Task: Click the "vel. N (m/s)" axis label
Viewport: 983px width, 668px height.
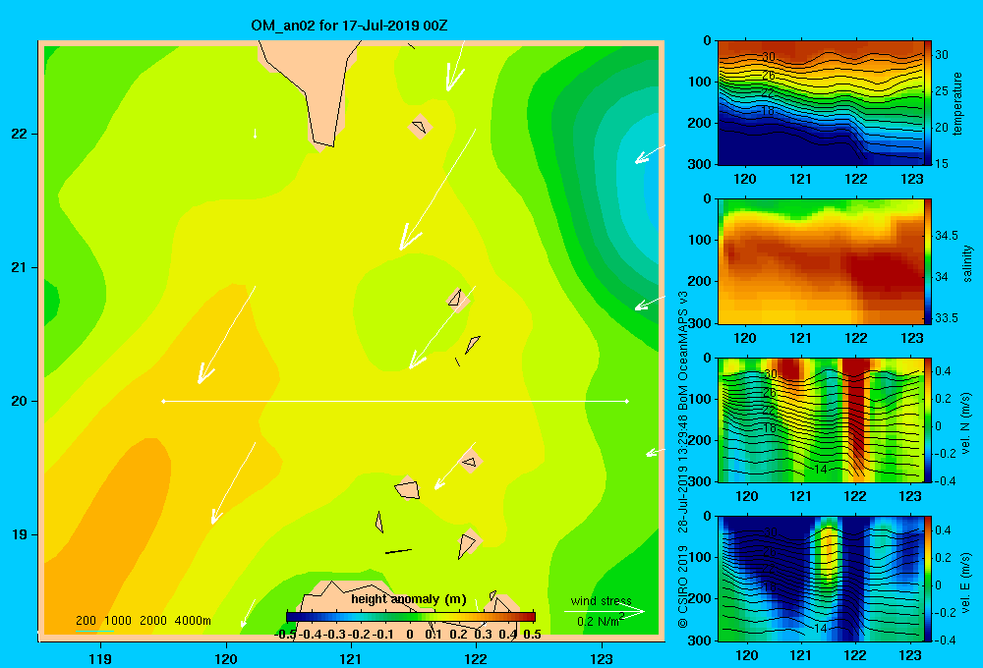Action: point(966,423)
